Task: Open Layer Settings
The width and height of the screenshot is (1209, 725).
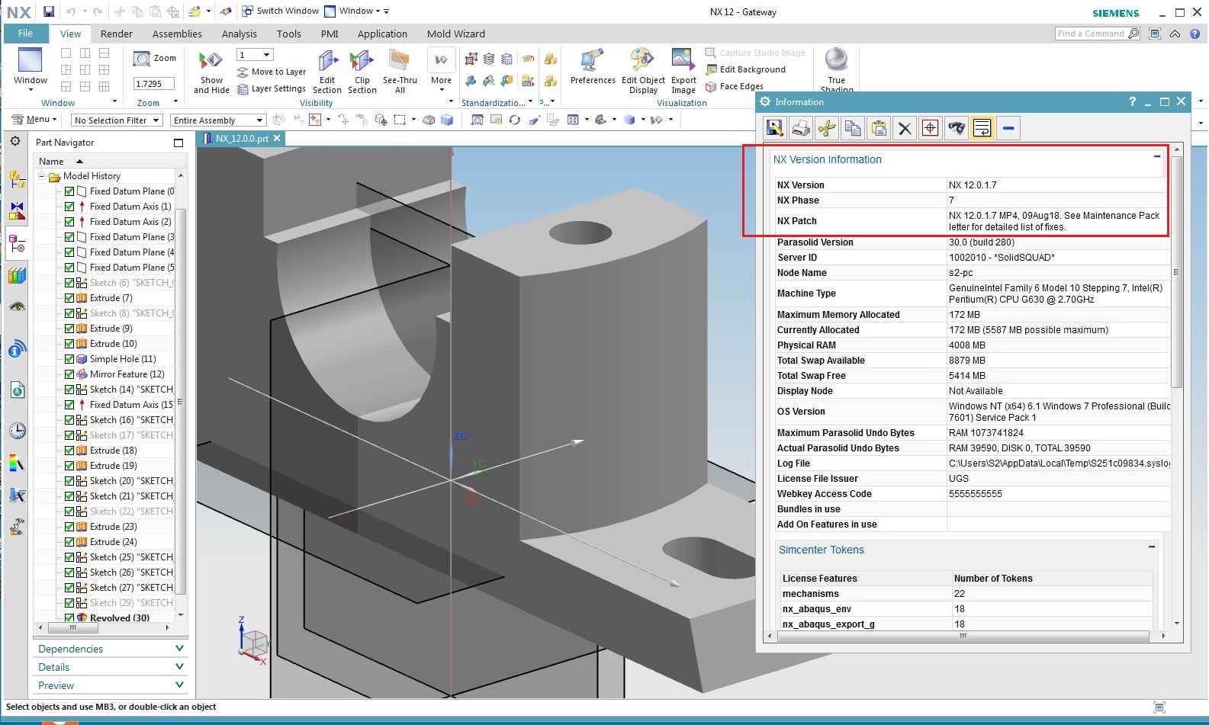Action: click(272, 89)
